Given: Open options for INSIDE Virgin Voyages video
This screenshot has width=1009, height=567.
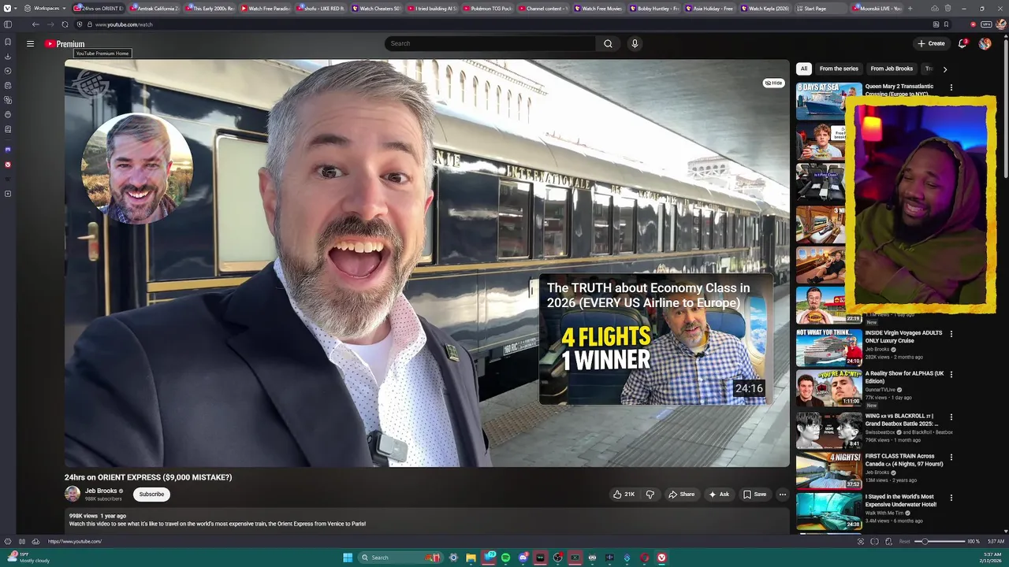Looking at the screenshot, I should [x=951, y=334].
